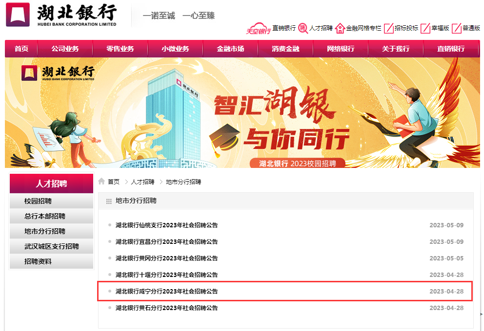Screen dimensions: 484x331
Task: Click the grid icon beside 地市分行招聘 heading
Action: pos(109,202)
